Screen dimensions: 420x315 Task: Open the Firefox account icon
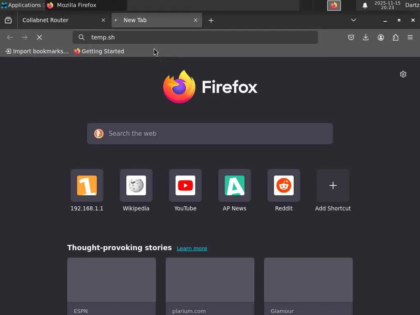(x=381, y=37)
